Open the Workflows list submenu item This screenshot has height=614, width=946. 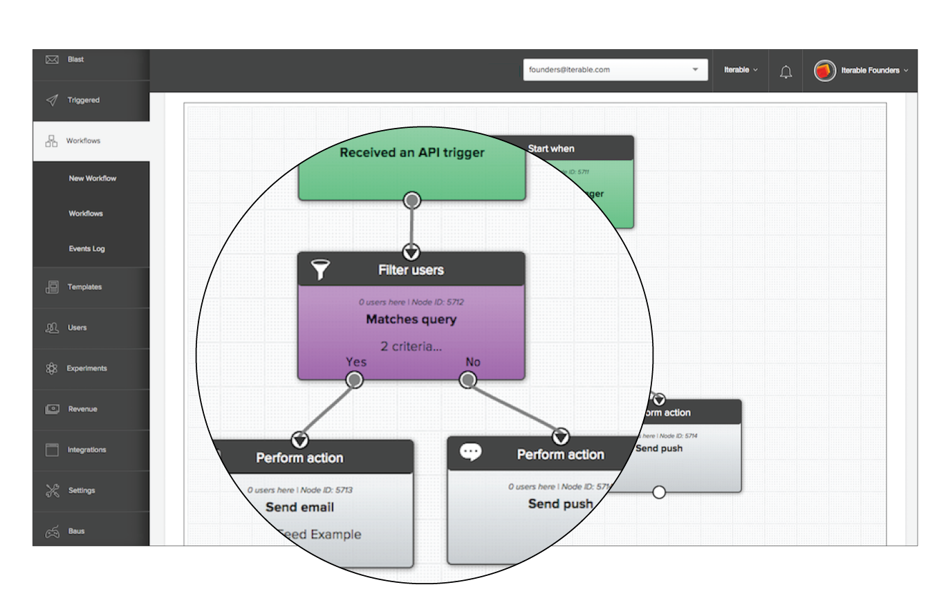[x=86, y=214]
